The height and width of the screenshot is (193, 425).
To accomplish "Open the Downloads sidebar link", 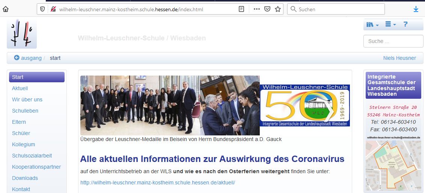I will 25,178.
